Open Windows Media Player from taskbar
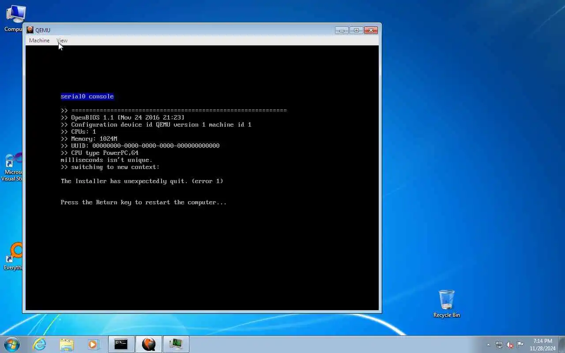 pyautogui.click(x=94, y=344)
